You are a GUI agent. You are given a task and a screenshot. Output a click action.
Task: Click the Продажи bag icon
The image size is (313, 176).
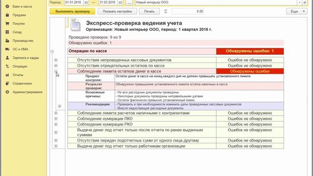7,15
